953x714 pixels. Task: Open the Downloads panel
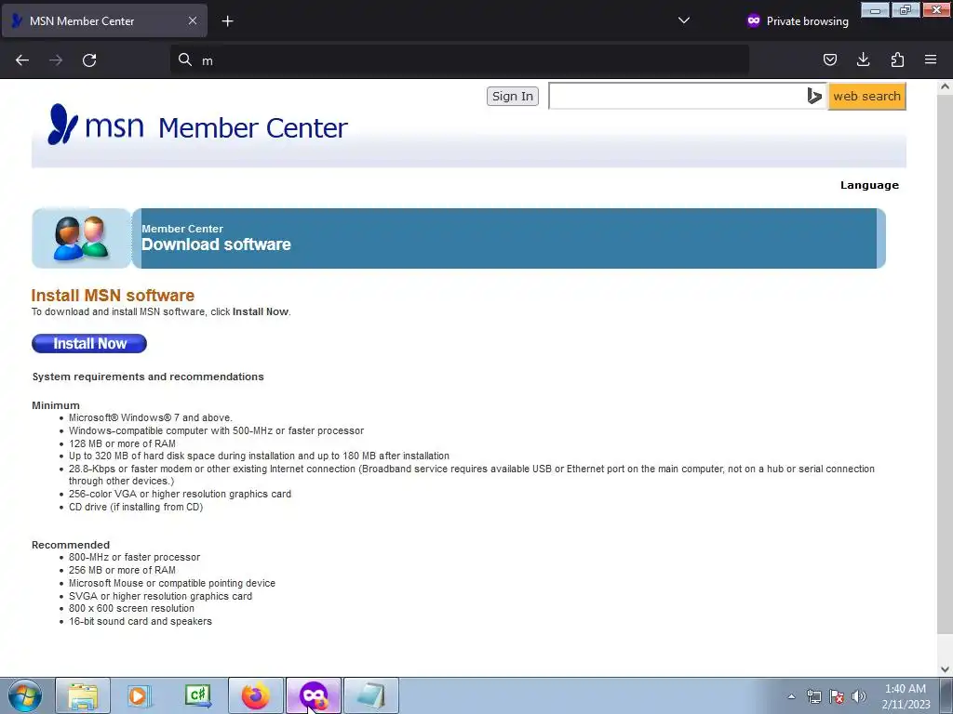[x=863, y=59]
